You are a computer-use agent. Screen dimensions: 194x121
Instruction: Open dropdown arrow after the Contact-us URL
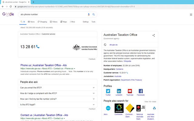pyautogui.click(x=64, y=118)
